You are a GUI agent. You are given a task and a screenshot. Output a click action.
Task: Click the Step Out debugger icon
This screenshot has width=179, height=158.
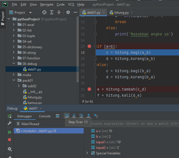click(89, 116)
